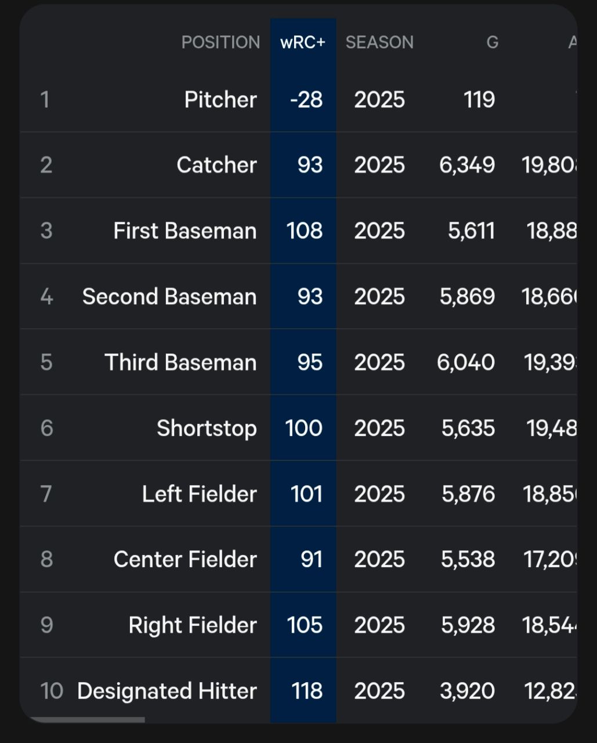Click the Designated Hitter wRC+ value 118

click(306, 691)
